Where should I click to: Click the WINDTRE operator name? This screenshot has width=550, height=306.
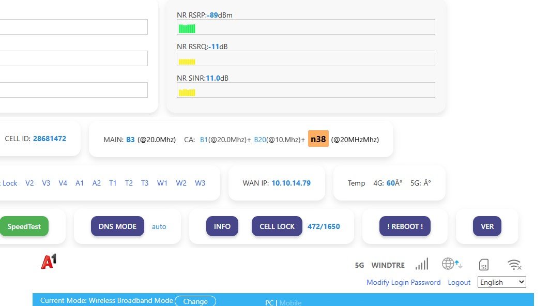coord(388,265)
